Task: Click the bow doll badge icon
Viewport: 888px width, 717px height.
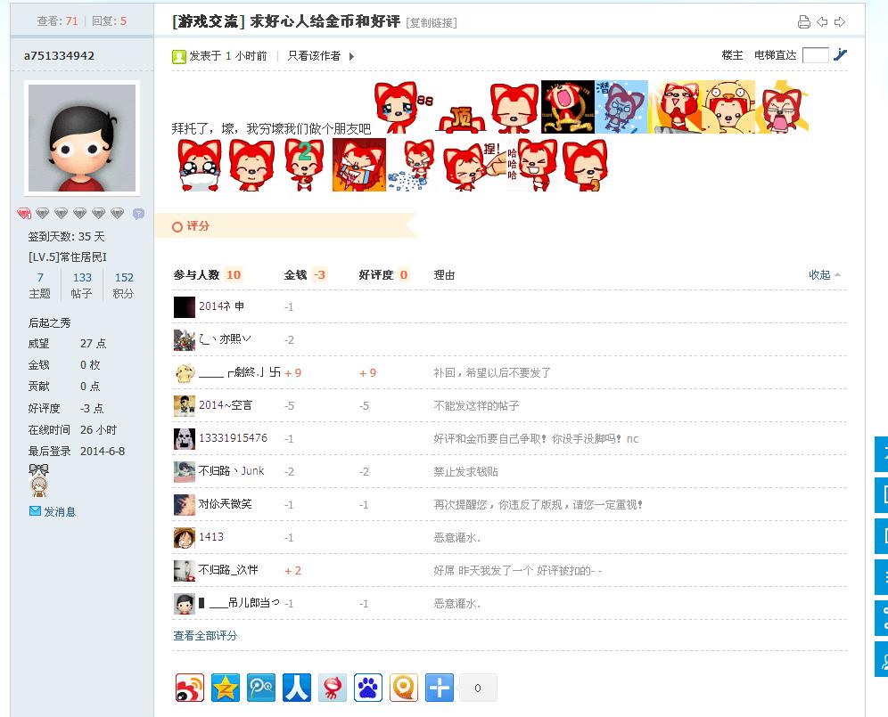Action: tap(38, 480)
